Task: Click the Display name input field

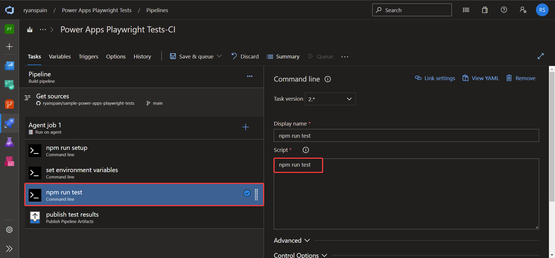Action: click(x=406, y=135)
